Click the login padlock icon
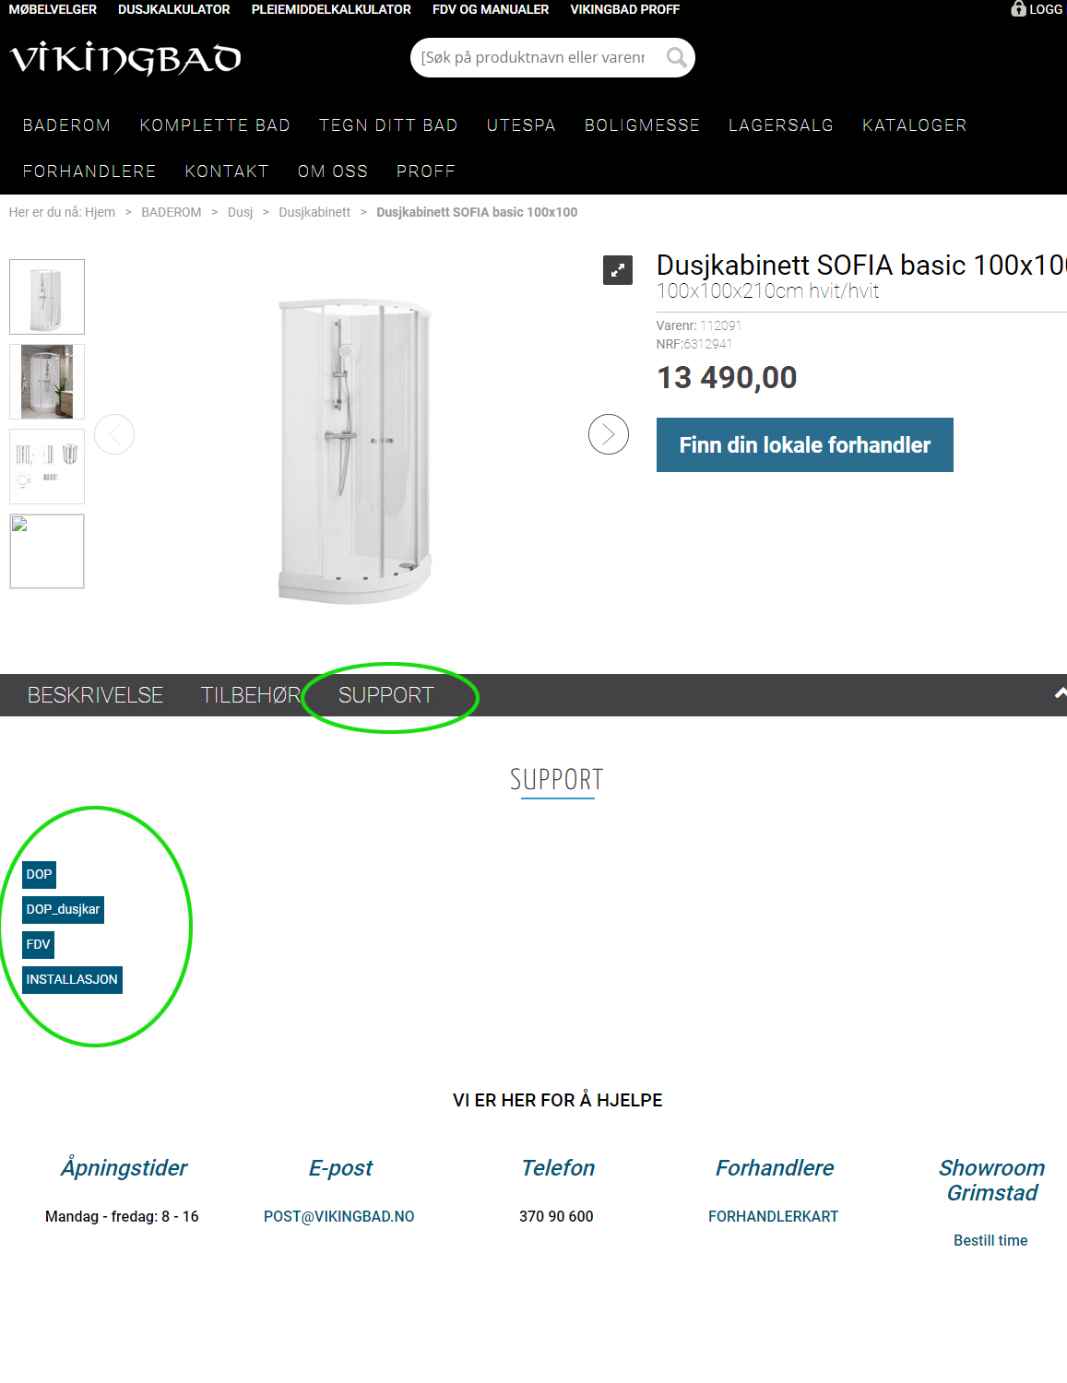1067x1383 pixels. click(1018, 9)
